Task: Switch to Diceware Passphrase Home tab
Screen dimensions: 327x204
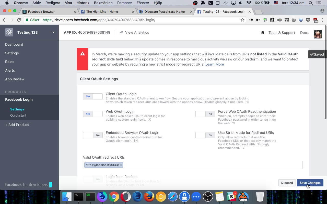Action: [166, 12]
